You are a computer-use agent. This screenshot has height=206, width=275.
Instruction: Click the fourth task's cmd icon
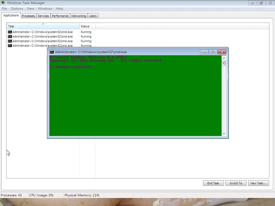tap(10, 46)
